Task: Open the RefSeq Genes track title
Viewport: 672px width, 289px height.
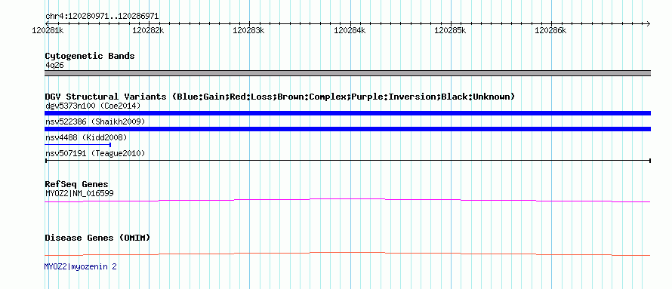Action: click(77, 185)
